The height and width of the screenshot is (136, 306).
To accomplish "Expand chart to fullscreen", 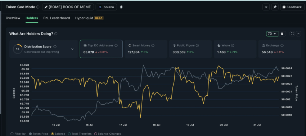I will pos(292,34).
